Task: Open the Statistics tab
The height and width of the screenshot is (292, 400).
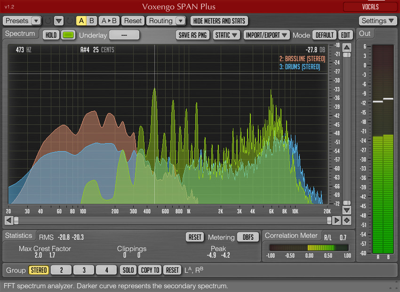Action: click(x=19, y=235)
